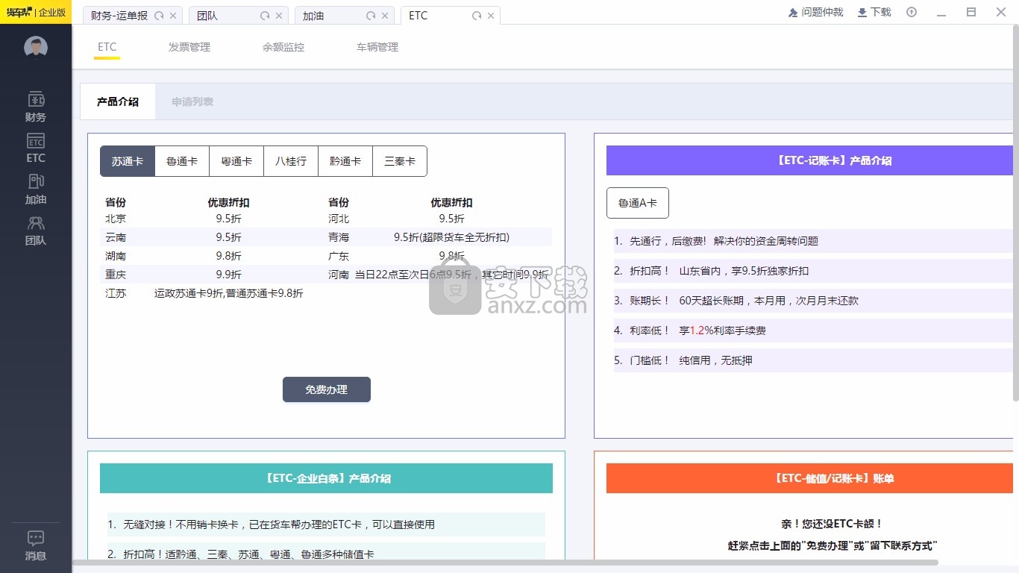Open 车辆管理 navigation item

click(377, 47)
